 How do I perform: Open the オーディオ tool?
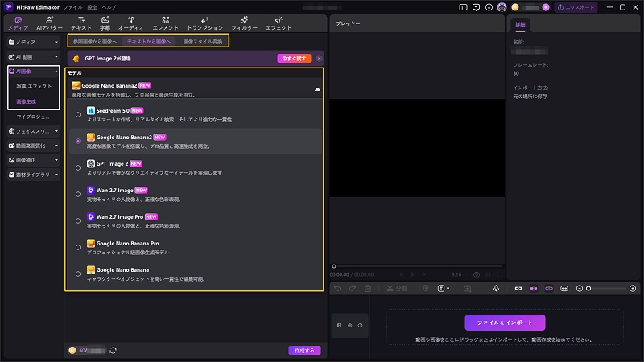pos(131,23)
